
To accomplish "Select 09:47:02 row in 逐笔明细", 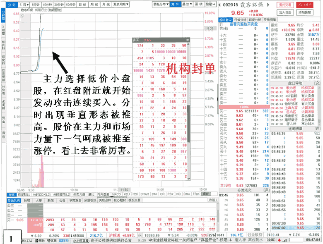I will [x=296, y=228].
